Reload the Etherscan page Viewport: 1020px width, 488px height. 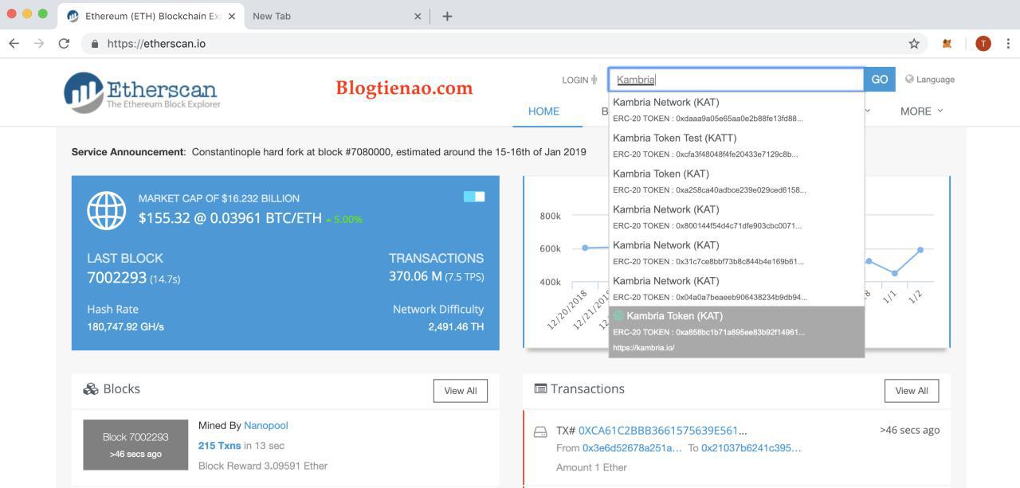pos(64,43)
